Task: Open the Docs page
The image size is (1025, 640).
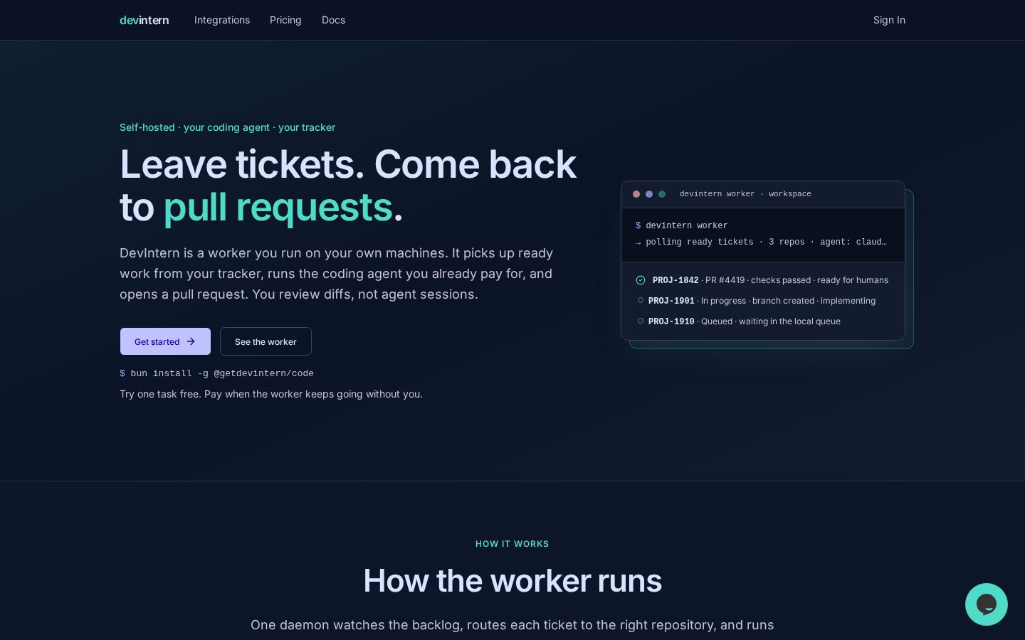Action: pos(333,20)
